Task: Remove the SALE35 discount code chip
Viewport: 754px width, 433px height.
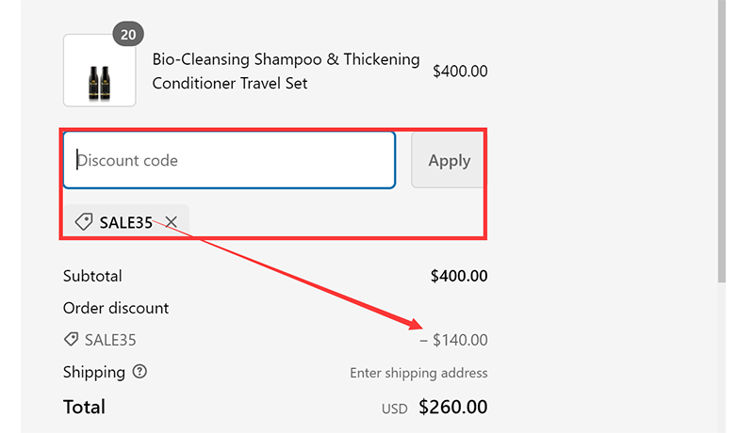Action: pyautogui.click(x=171, y=222)
